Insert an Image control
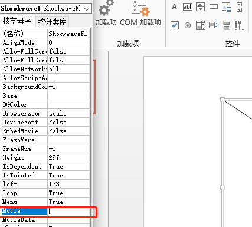Screen dimensions: 252x227 (x=227, y=7)
